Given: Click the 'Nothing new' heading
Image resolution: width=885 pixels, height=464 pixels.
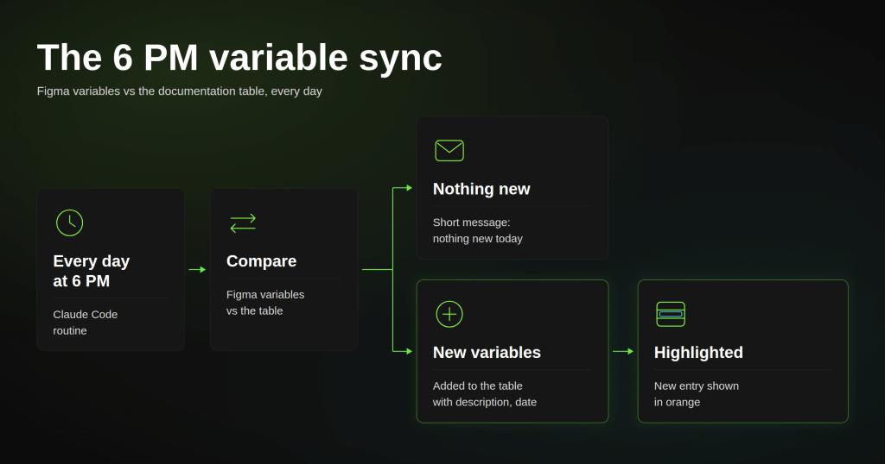Looking at the screenshot, I should point(481,189).
